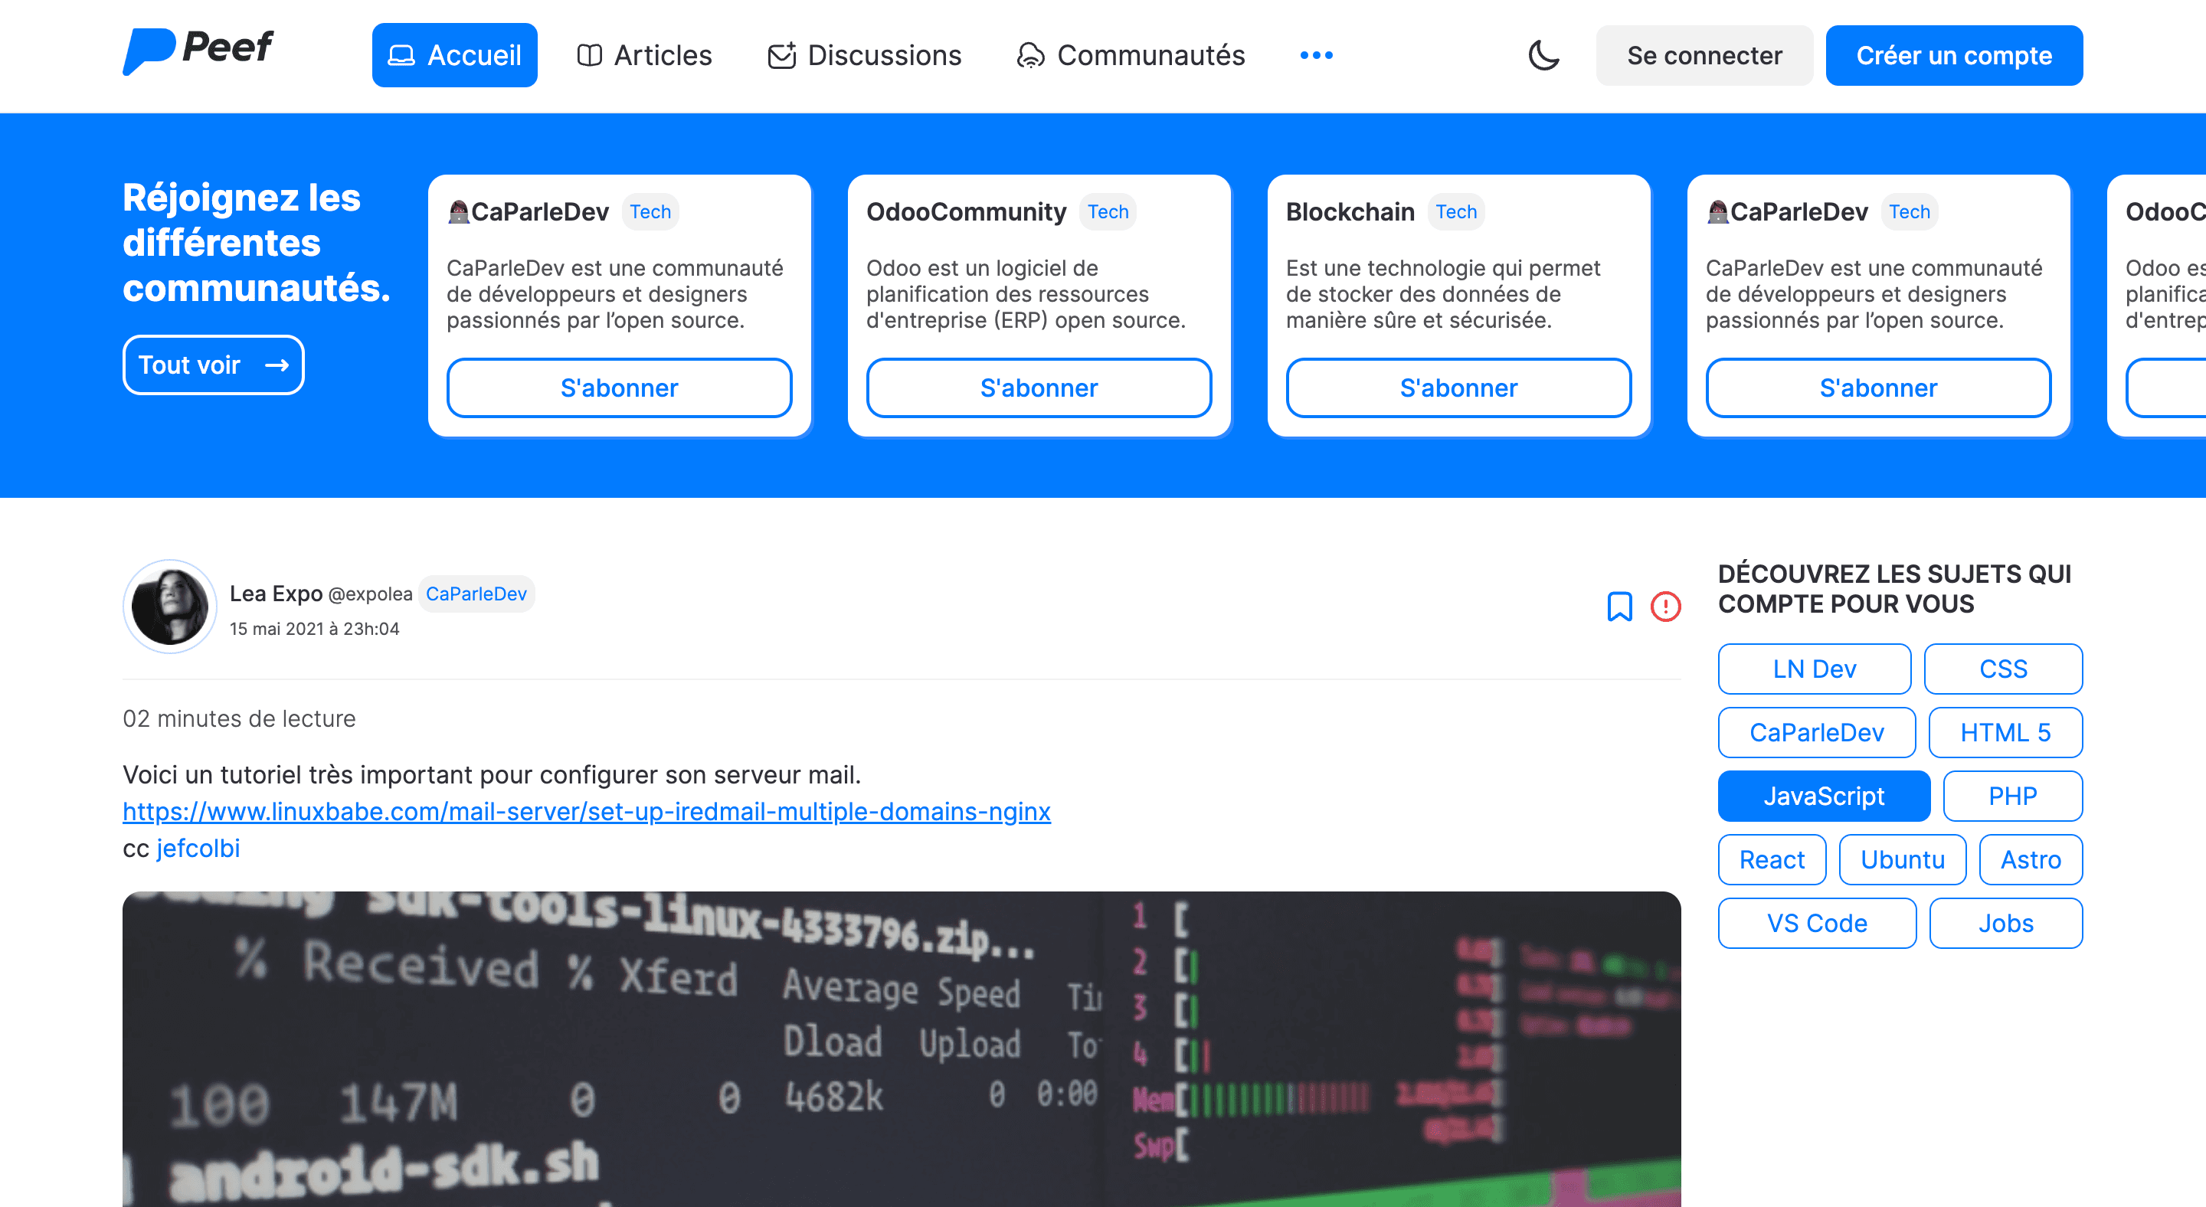Click the jefcolbi mention link
2206x1207 pixels.
click(x=198, y=848)
